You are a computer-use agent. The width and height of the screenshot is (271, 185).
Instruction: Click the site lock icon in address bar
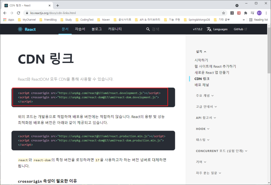pos(27,13)
